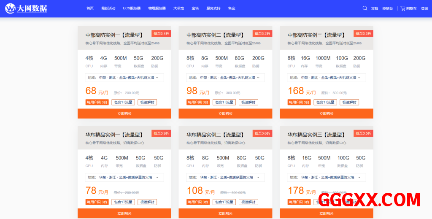
Task: Open the region selector for 华东精品实例二
Action: [225, 178]
